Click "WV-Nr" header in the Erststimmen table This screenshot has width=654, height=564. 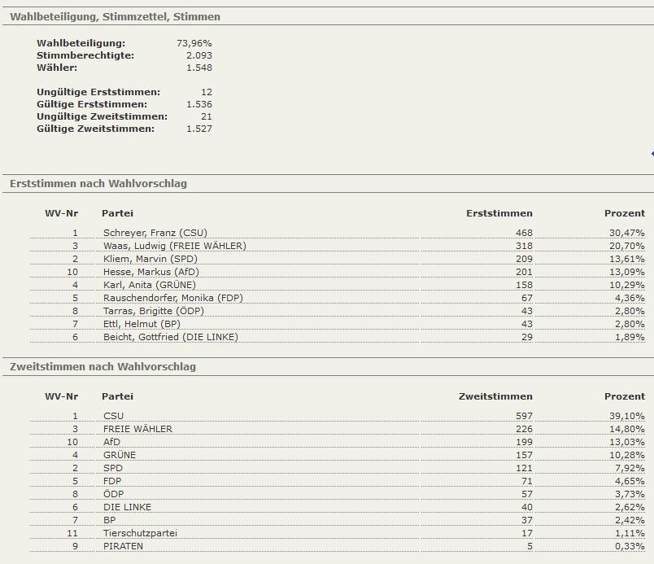(61, 213)
